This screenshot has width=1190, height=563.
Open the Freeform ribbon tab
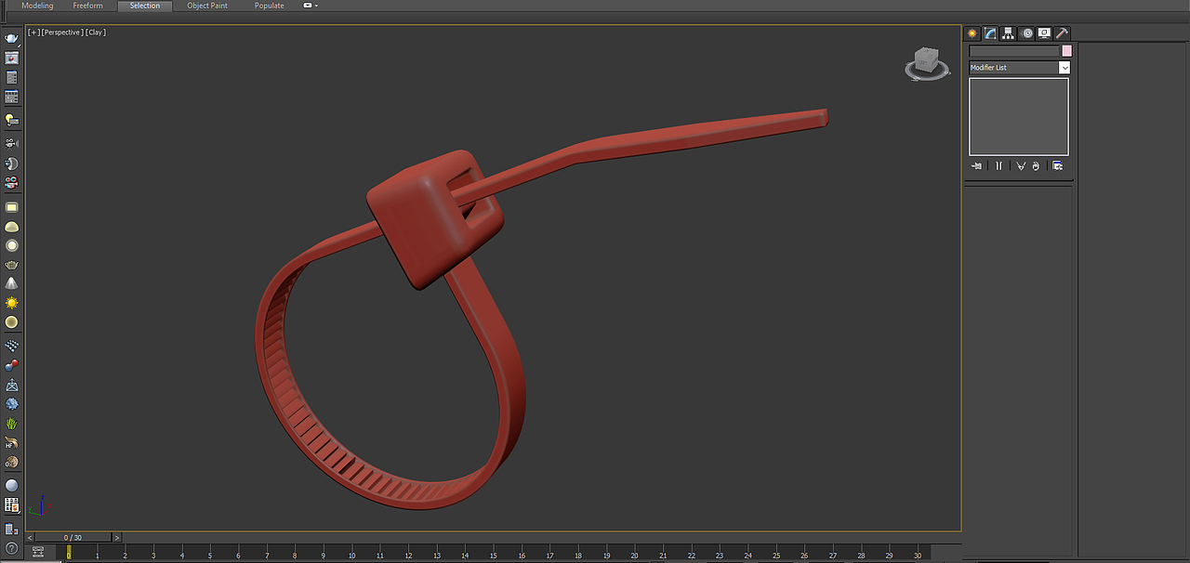click(x=88, y=6)
